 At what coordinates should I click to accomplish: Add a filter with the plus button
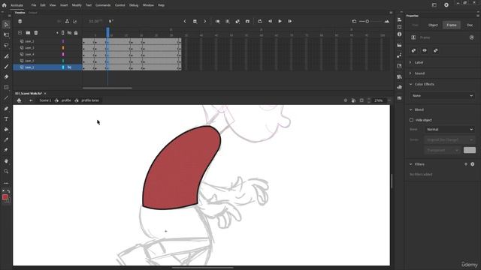466,164
